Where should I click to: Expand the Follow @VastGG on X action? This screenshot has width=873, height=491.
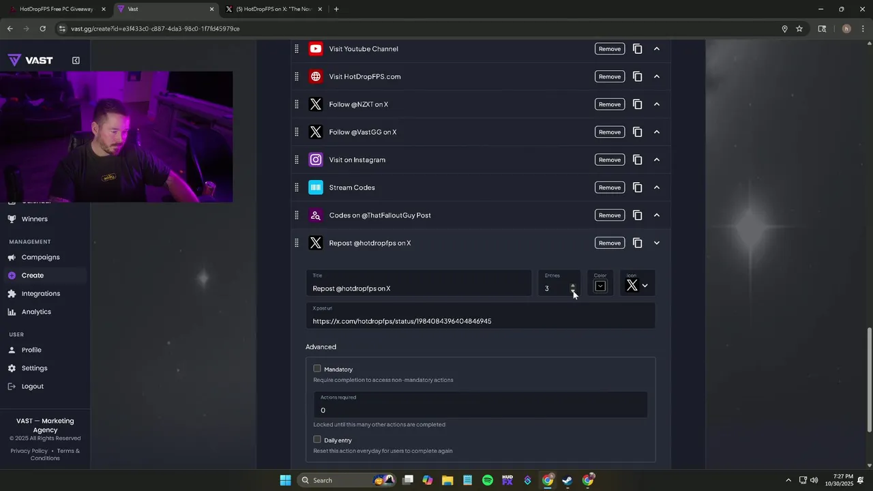pos(657,132)
